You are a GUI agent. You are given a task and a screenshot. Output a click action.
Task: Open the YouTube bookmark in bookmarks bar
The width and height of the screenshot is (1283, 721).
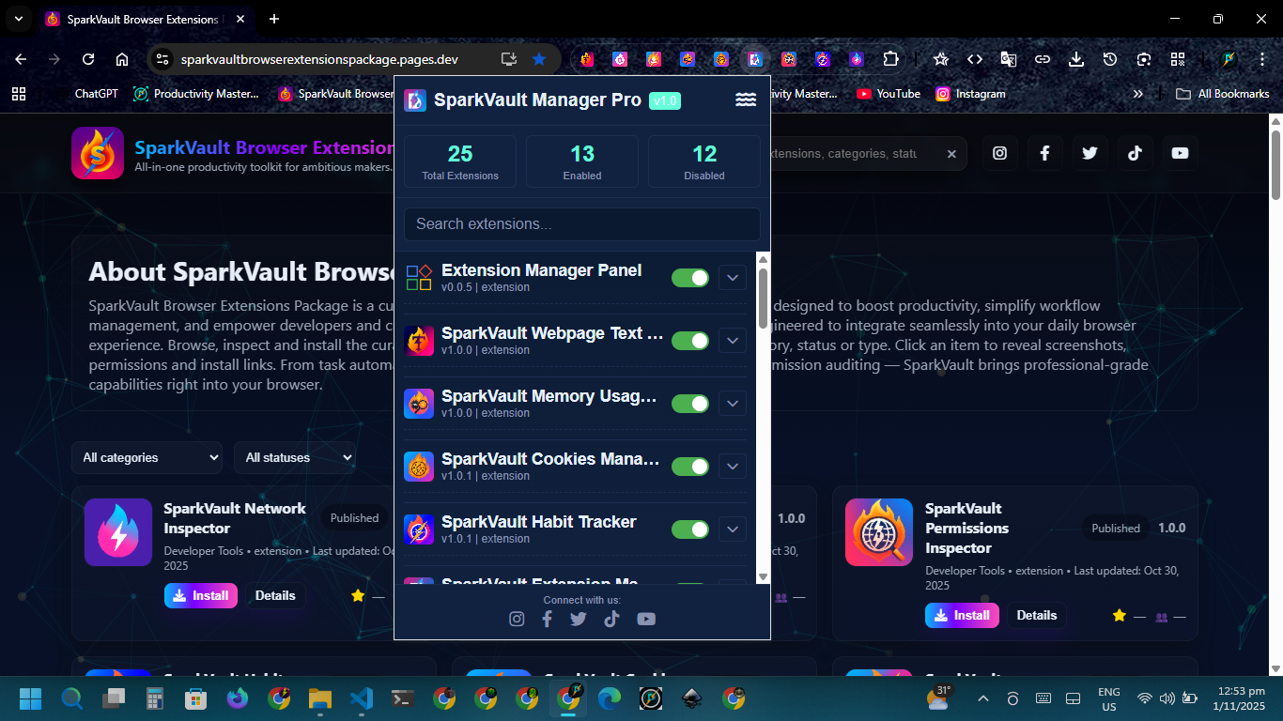point(889,94)
